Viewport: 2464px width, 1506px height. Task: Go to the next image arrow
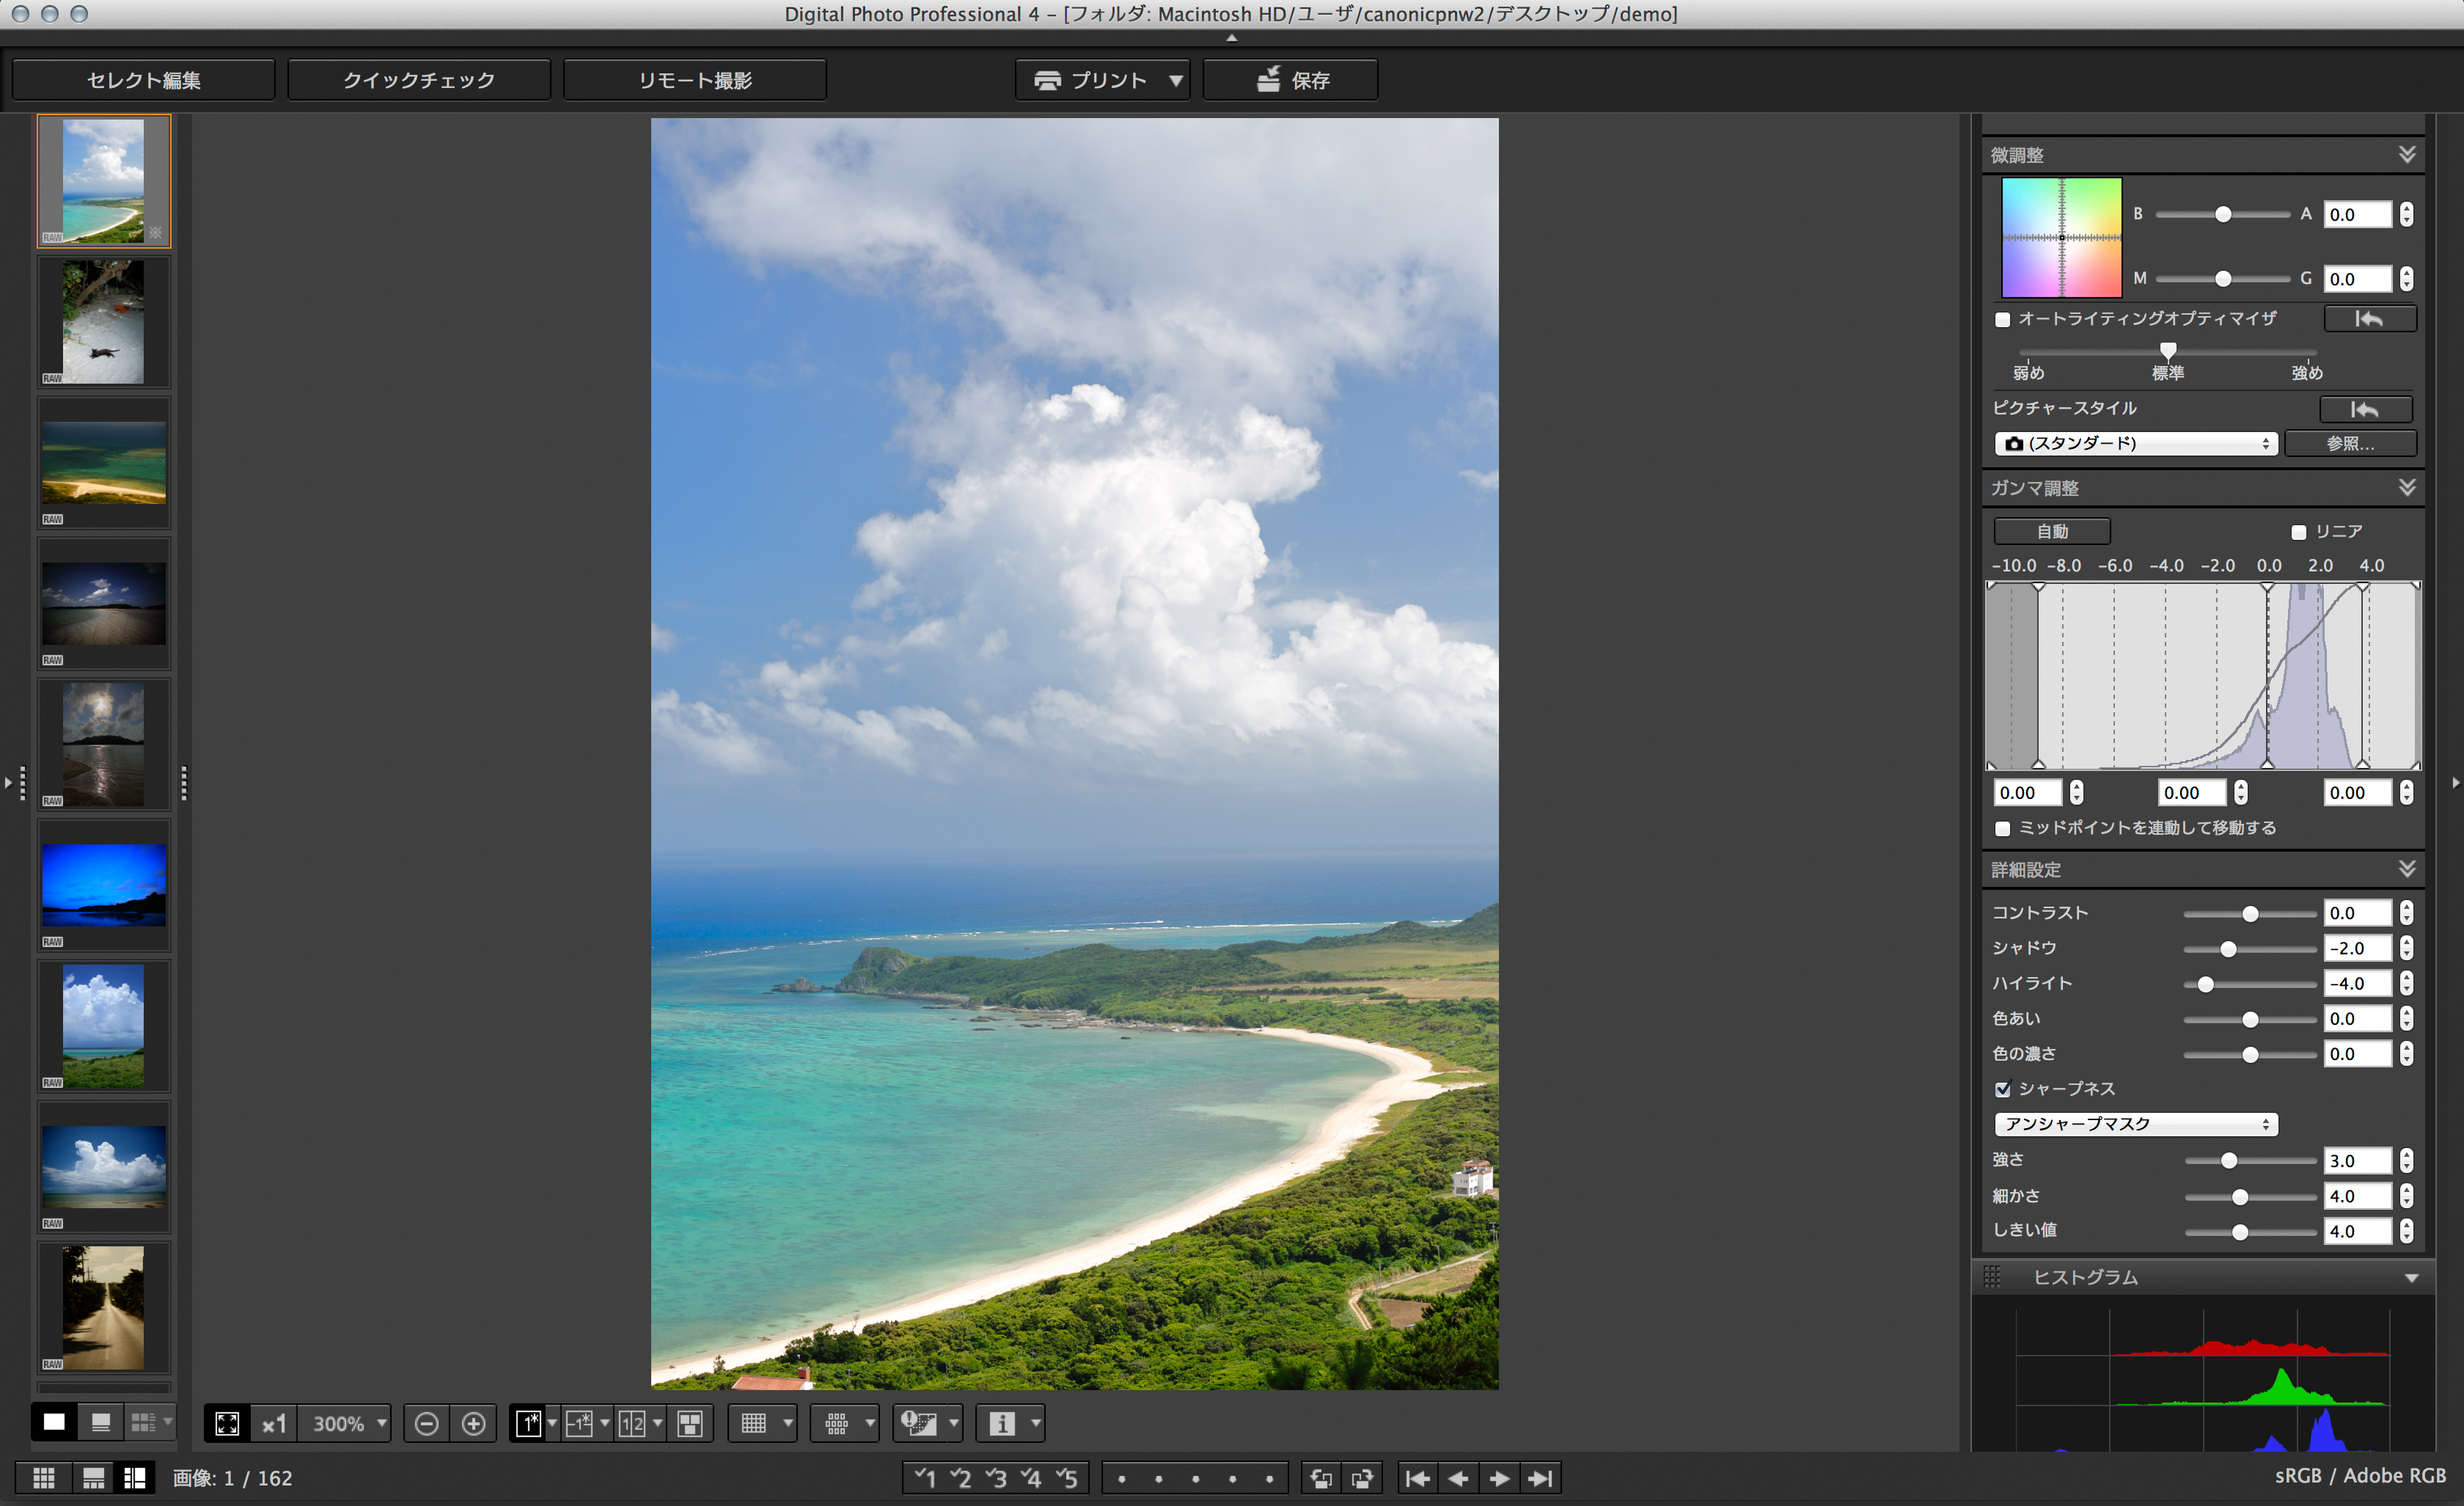1499,1478
